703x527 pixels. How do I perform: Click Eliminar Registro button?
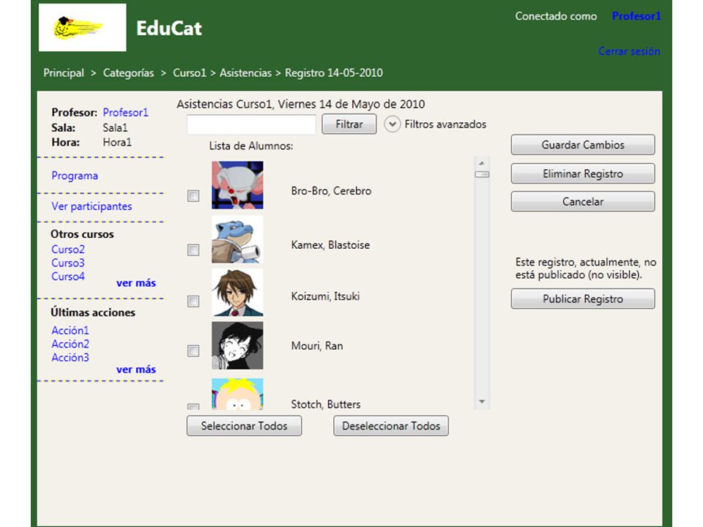(x=583, y=173)
